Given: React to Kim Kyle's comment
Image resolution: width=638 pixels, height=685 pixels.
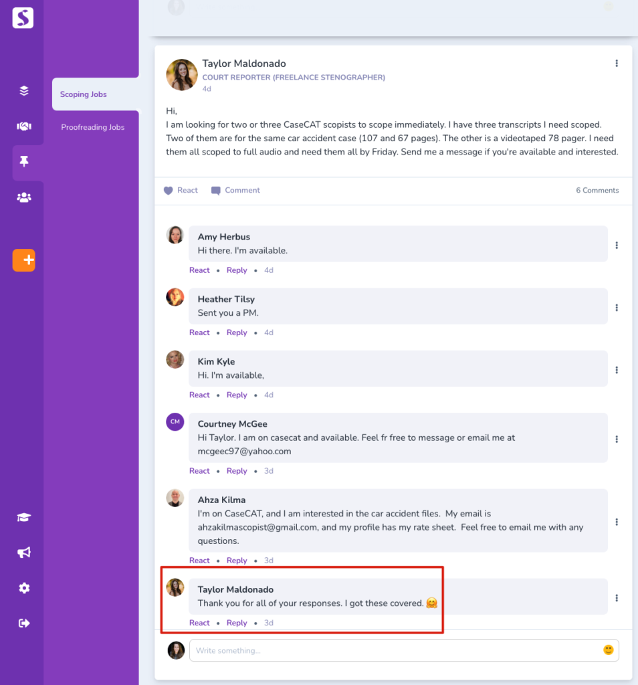Looking at the screenshot, I should tap(199, 395).
